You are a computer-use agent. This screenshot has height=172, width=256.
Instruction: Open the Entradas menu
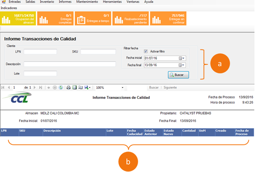point(15,2)
